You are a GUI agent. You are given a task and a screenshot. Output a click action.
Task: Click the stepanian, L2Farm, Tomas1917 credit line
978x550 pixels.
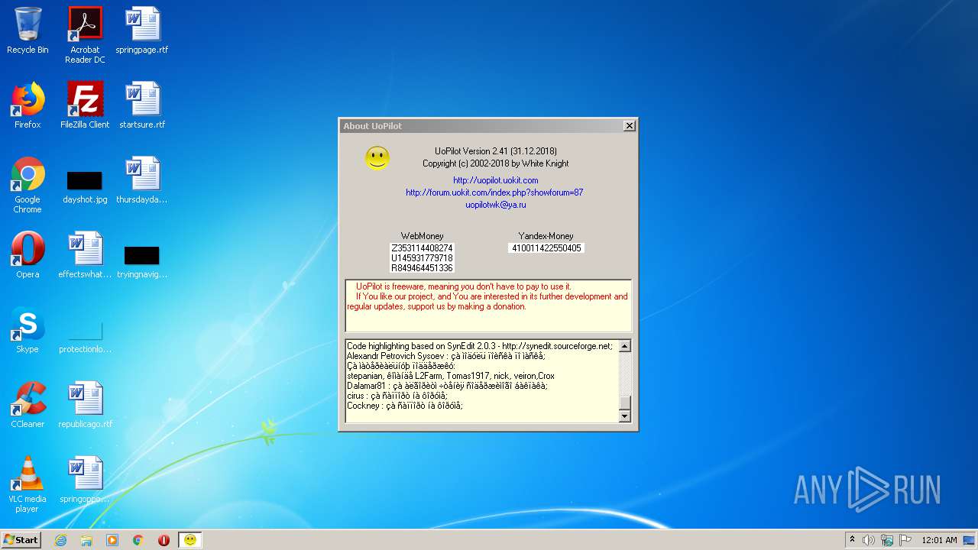(451, 376)
